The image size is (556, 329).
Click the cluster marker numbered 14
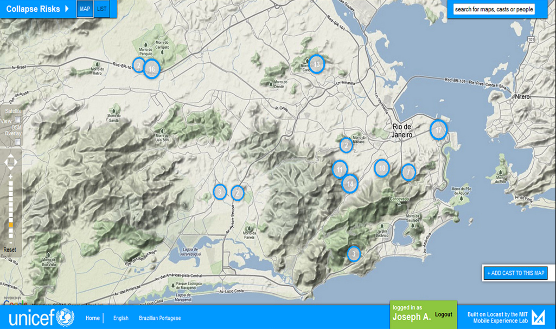coord(350,184)
